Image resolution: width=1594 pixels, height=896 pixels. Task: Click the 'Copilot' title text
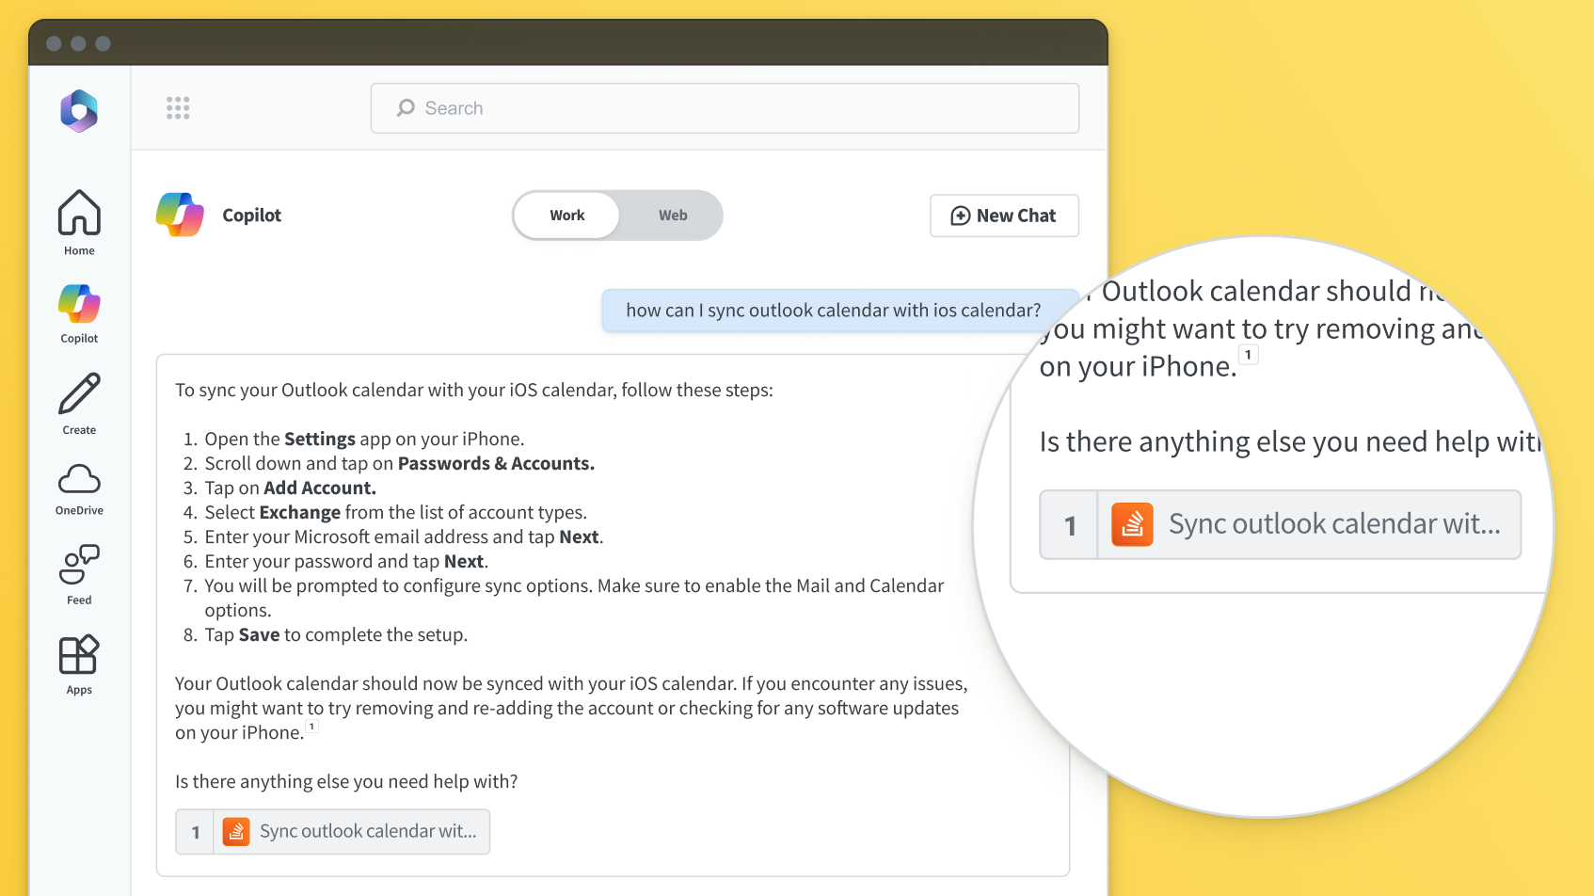coord(251,216)
